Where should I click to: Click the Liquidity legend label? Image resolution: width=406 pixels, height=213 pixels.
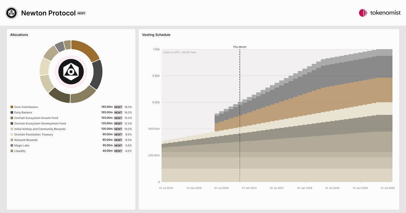click(x=20, y=151)
